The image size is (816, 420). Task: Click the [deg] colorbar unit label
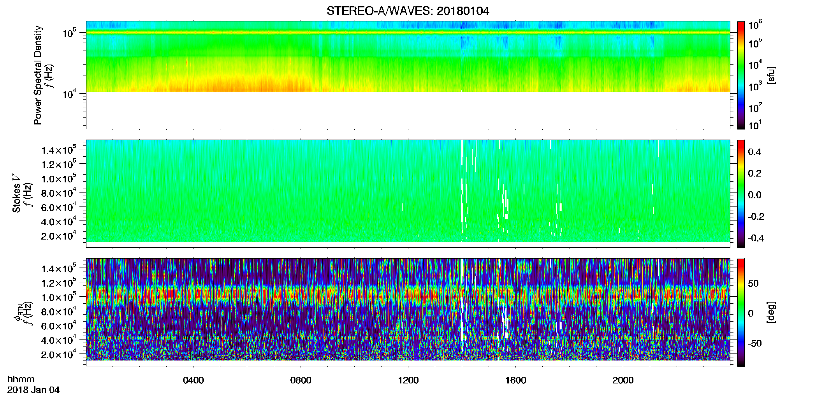(x=771, y=312)
